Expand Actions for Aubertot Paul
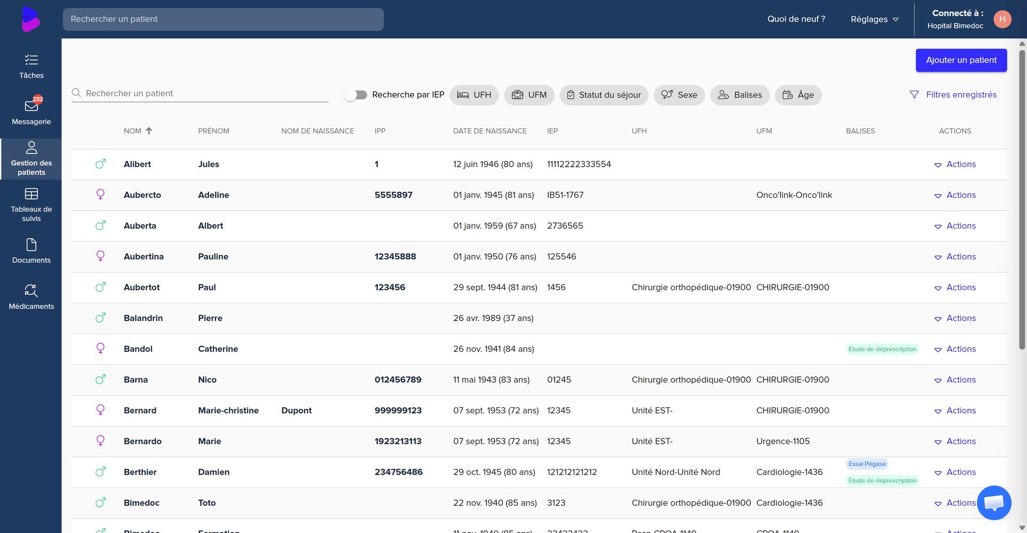 coord(955,287)
